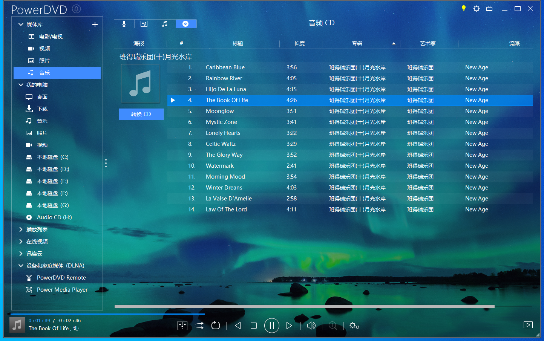
Task: Expand the 播放列表 section
Action: click(21, 229)
